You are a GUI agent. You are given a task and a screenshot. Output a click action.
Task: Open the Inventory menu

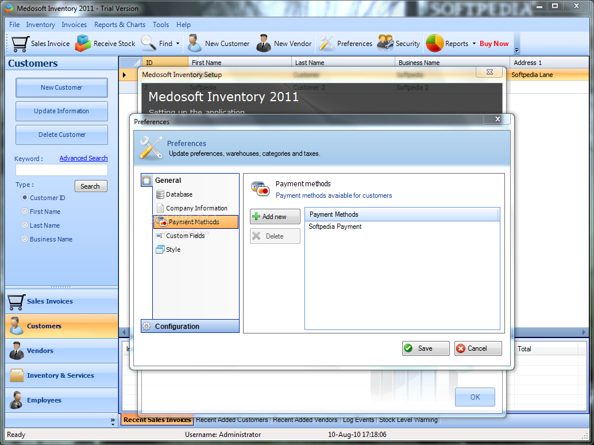click(x=41, y=25)
